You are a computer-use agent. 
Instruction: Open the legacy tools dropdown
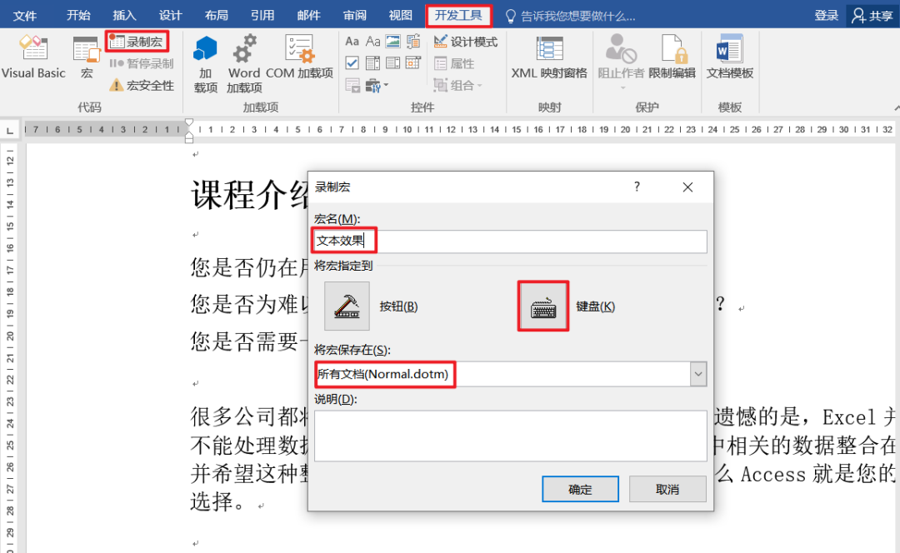click(377, 86)
